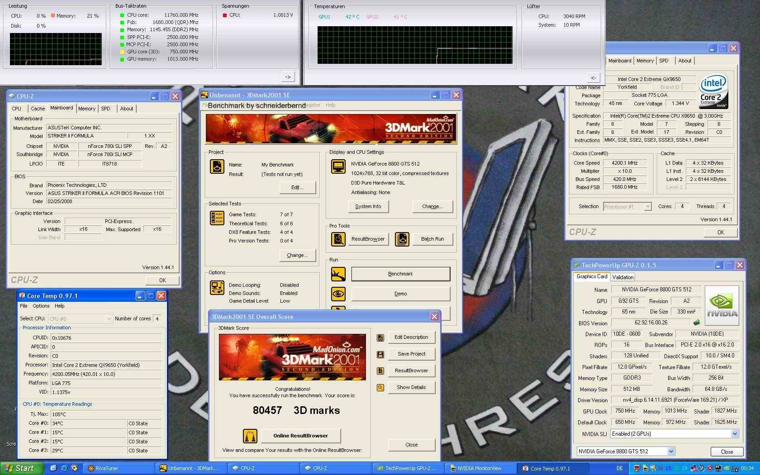Click the DE language indicator in the tray

tap(619, 468)
